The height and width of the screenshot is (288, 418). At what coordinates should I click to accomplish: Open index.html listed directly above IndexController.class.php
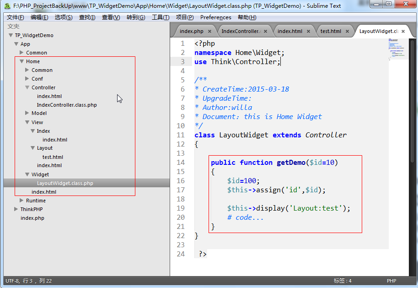(49, 96)
